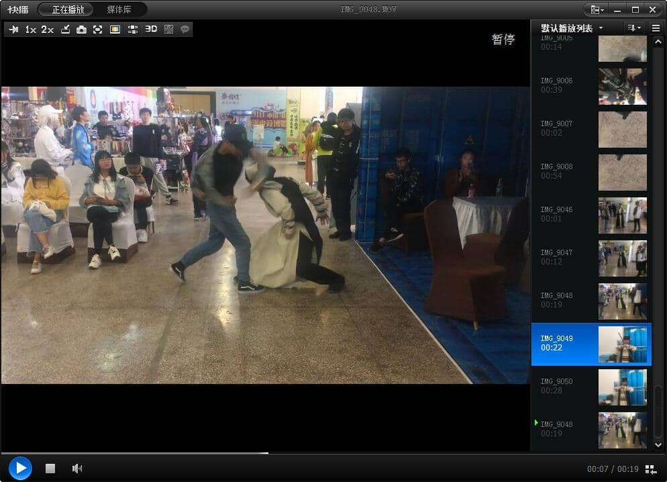Click the 00:07 / 00:19 time display
Image resolution: width=667 pixels, height=482 pixels.
tap(613, 469)
